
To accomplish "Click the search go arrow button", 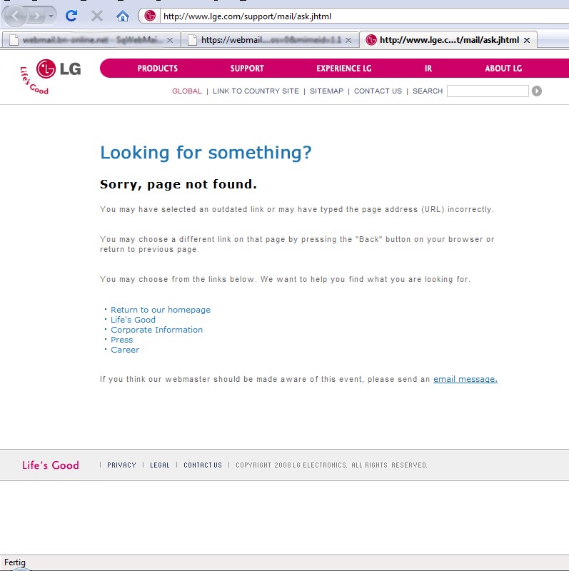I will (537, 91).
